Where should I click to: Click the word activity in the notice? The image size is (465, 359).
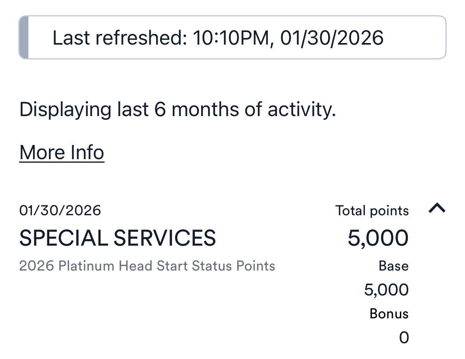(302, 109)
